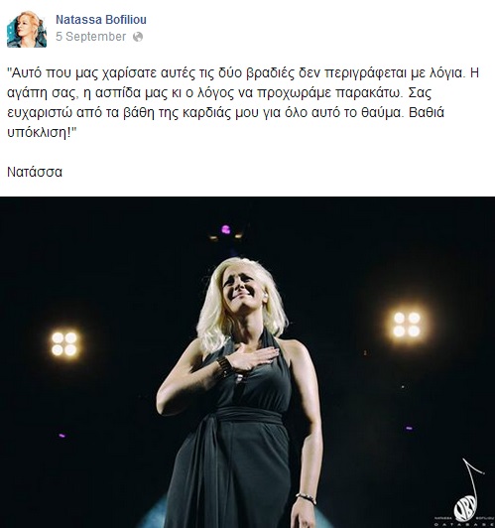Open the Natassa Bofiliou profile link

[101, 20]
